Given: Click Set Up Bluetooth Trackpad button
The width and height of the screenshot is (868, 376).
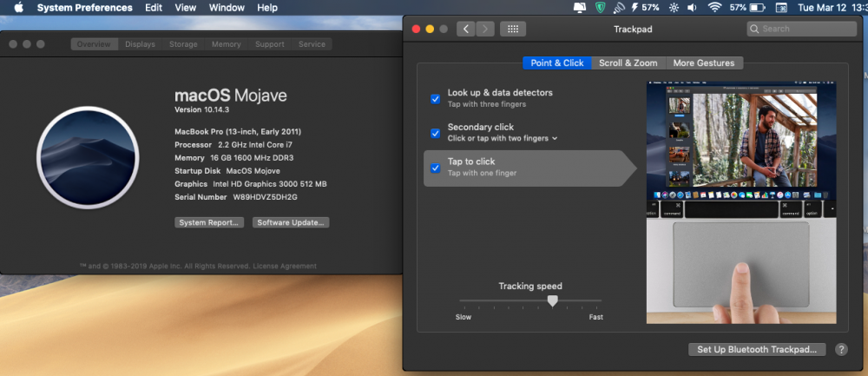Looking at the screenshot, I should [x=757, y=349].
